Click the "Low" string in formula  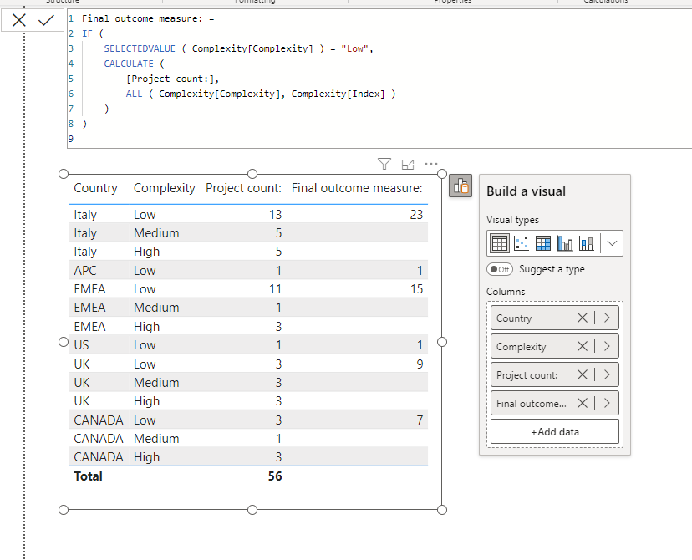click(354, 48)
